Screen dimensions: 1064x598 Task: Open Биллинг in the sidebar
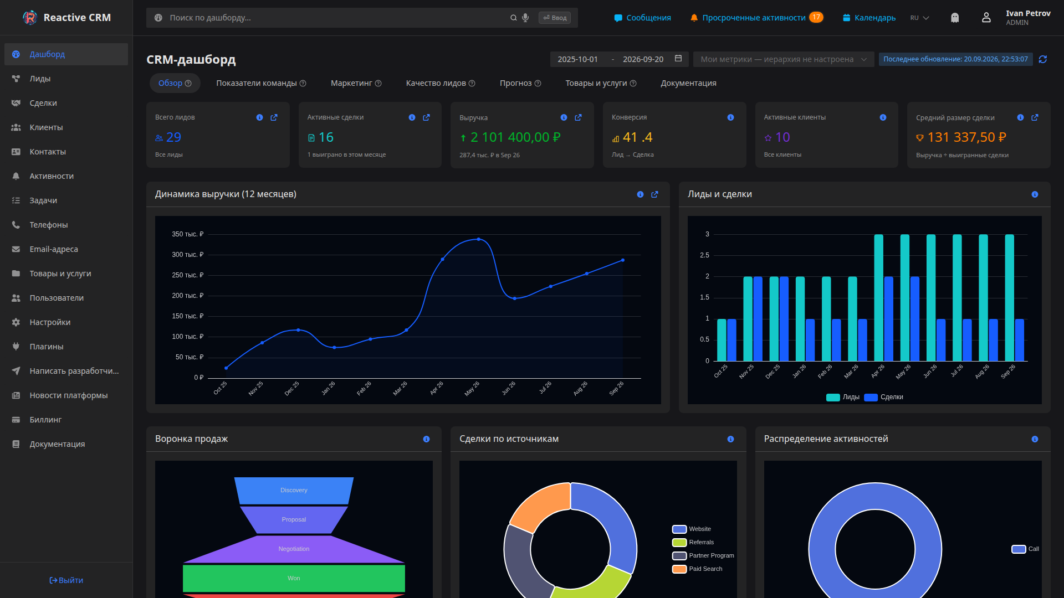(x=66, y=420)
